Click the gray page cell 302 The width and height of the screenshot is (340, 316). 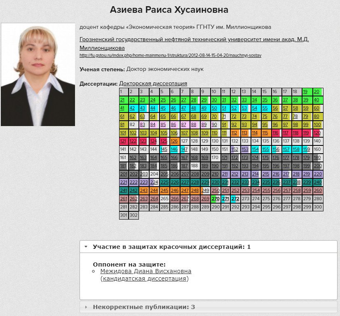pos(134,215)
